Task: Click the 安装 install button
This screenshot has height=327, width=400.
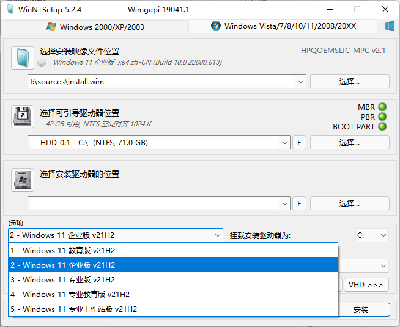Action: 364,310
